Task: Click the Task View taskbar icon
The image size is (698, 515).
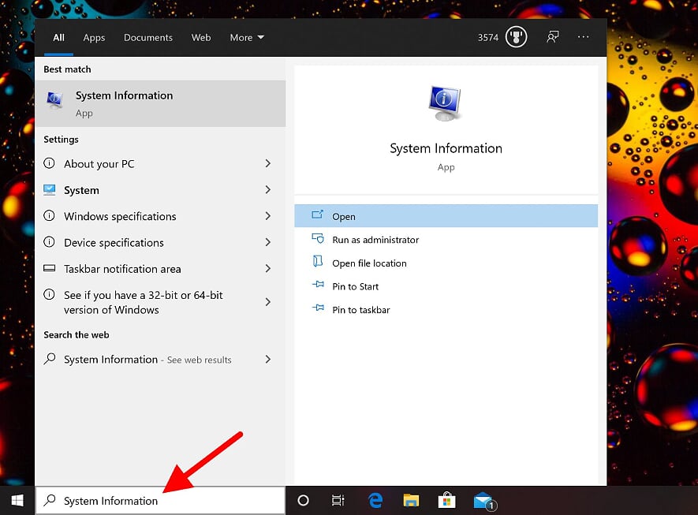Action: [338, 501]
